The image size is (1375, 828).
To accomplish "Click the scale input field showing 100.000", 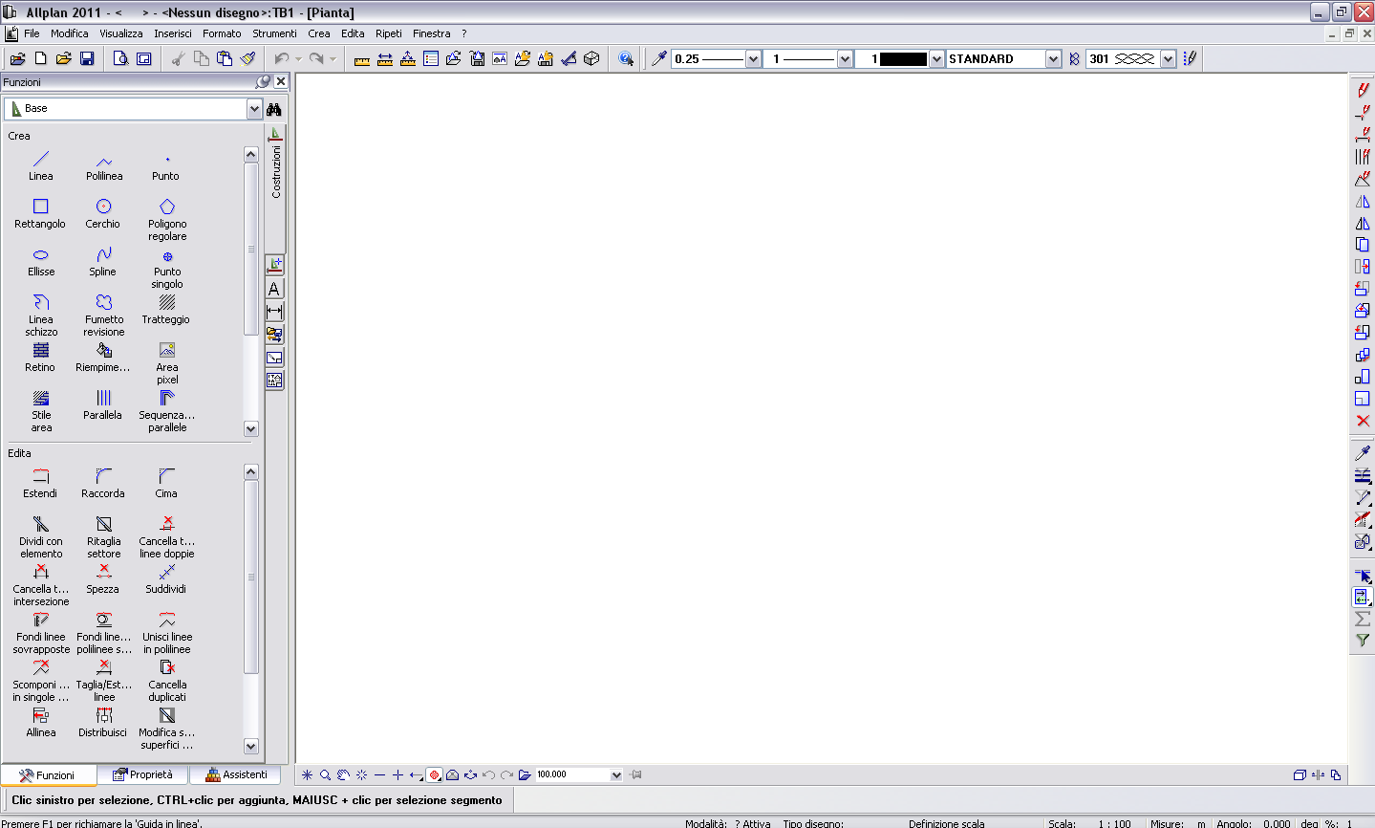I will 571,775.
